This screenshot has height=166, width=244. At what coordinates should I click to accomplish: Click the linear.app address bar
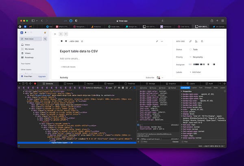(122, 21)
